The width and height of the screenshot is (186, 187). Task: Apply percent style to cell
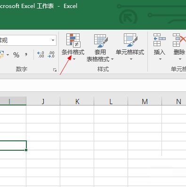tap(16, 55)
